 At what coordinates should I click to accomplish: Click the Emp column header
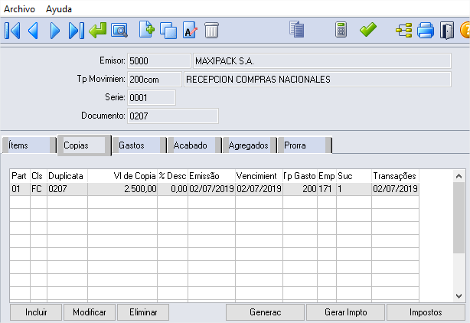click(x=326, y=176)
